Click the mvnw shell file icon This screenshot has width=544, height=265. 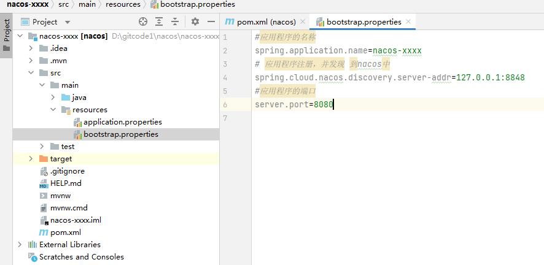pyautogui.click(x=44, y=196)
